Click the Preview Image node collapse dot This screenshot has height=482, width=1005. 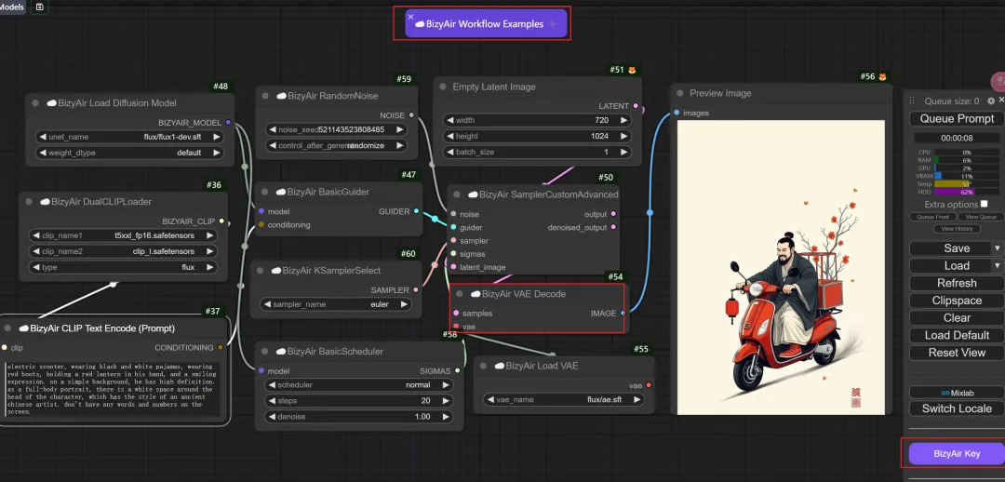(680, 93)
